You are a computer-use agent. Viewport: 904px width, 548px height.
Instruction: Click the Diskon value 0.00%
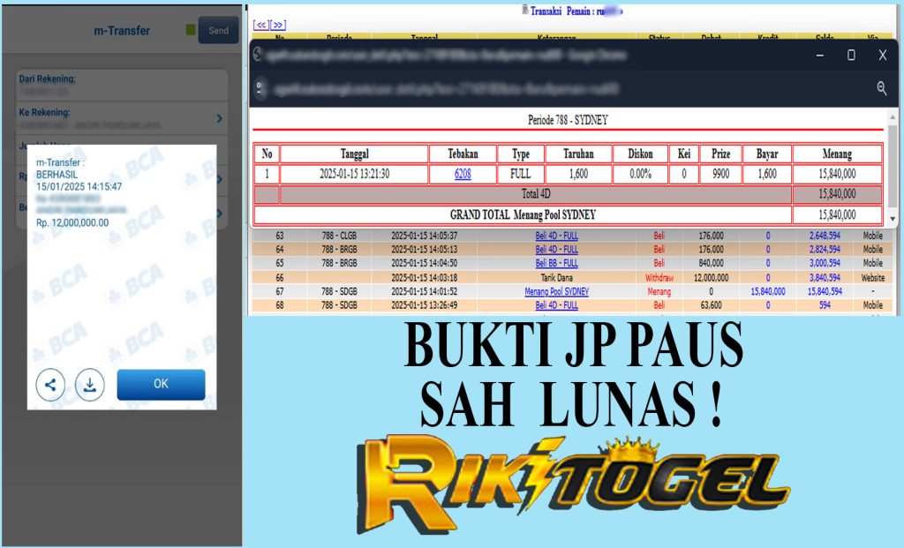[x=640, y=174]
